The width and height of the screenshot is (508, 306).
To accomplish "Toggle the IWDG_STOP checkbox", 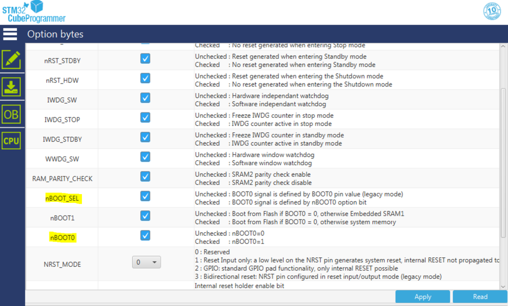I will [145, 117].
